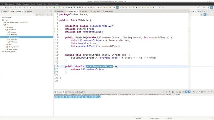Click the Java perspective icon at the toolbar's right end
The width and height of the screenshot is (214, 120).
click(212, 7)
